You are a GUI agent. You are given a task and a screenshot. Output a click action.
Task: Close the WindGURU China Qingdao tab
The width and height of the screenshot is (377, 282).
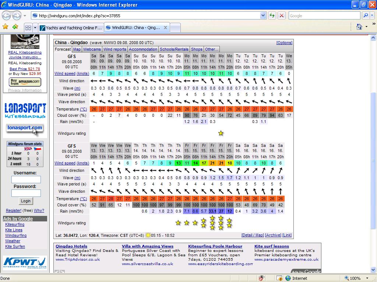tap(165, 28)
